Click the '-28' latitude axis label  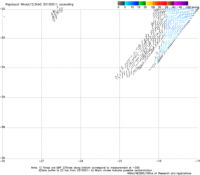2,127
